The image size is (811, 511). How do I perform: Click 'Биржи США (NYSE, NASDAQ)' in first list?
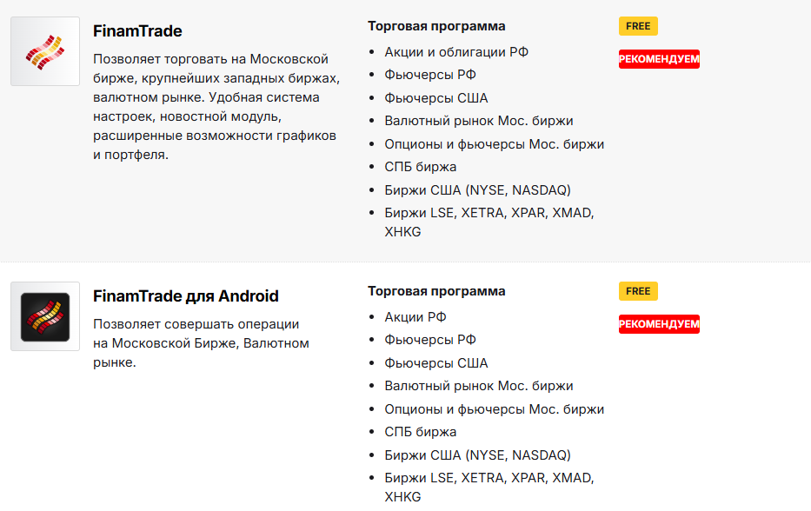(x=477, y=189)
